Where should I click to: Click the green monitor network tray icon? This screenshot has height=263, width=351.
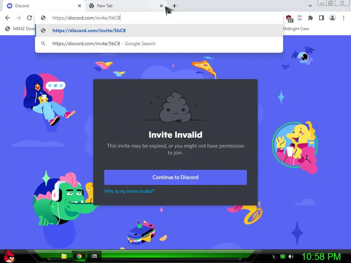pyautogui.click(x=283, y=256)
